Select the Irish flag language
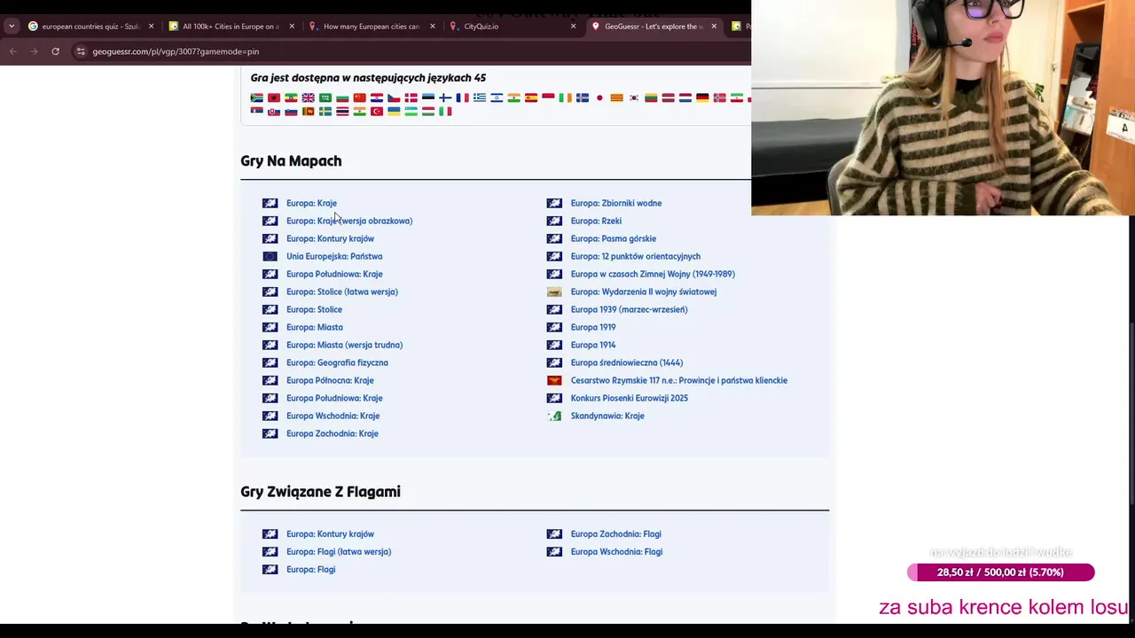Viewport: 1135px width, 638px height. [565, 97]
